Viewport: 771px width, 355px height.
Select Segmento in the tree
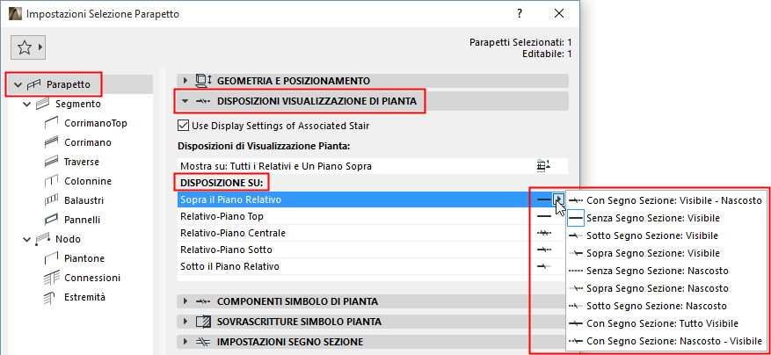[x=78, y=104]
